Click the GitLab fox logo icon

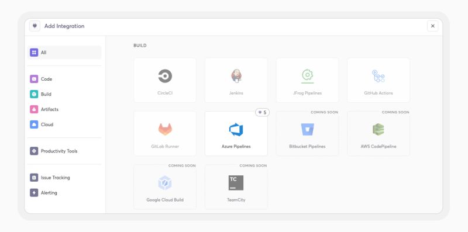165,129
